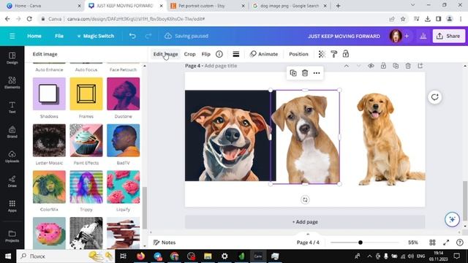Click the Share button
This screenshot has width=468, height=263.
coord(448,36)
